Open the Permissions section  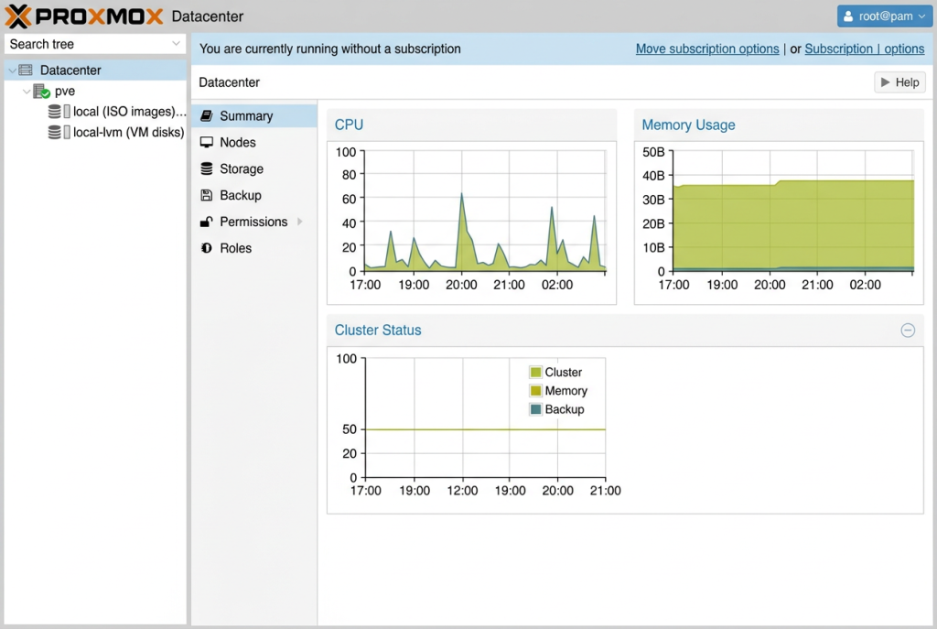point(254,222)
